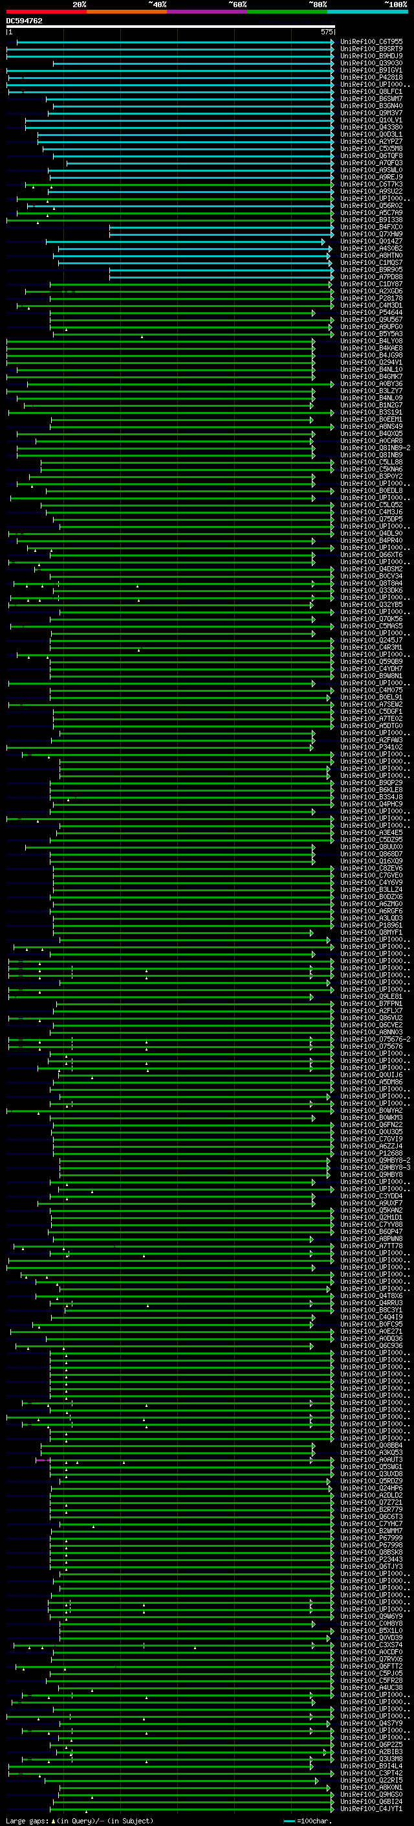The image size is (414, 1826).
Task: Choose hit UniRef100_Q9M3V7
Action: [371, 113]
